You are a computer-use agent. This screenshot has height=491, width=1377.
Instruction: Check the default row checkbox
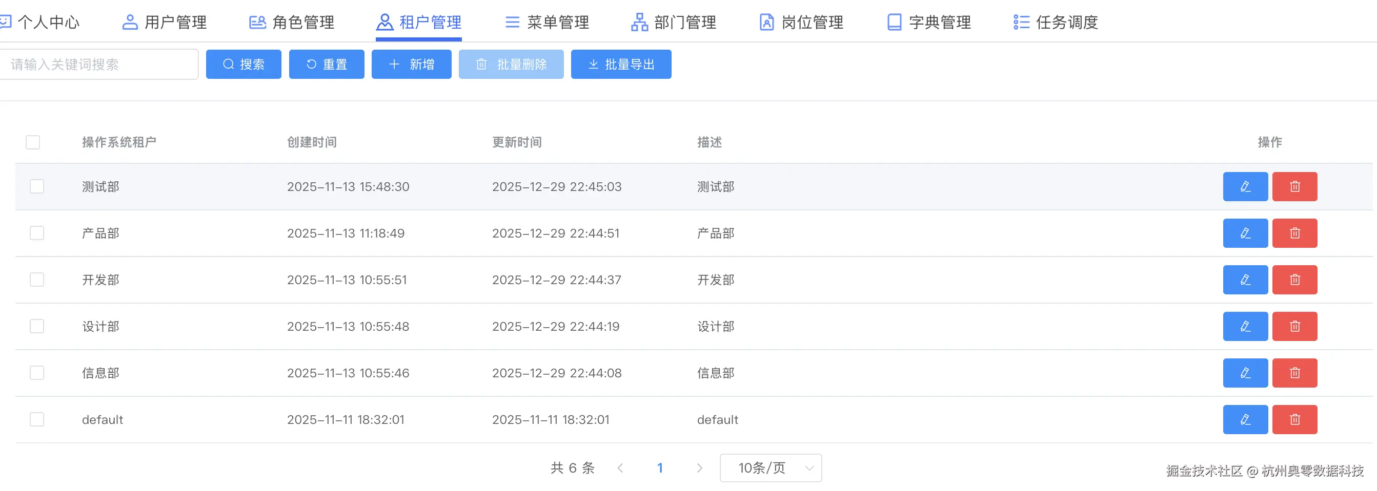(x=37, y=419)
